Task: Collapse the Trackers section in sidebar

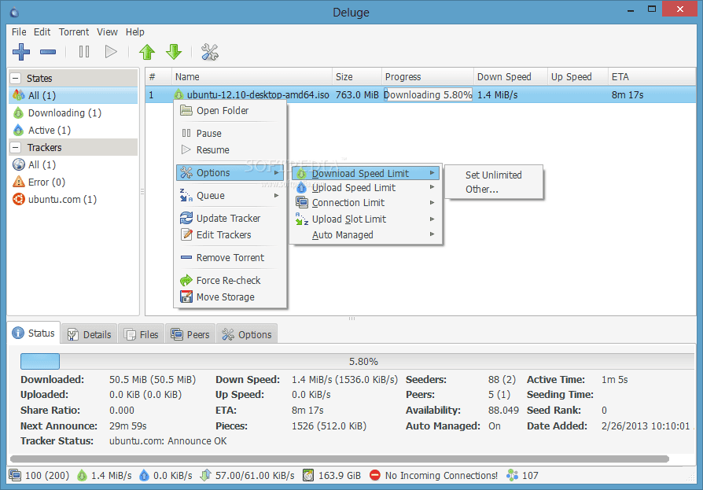Action: point(16,147)
